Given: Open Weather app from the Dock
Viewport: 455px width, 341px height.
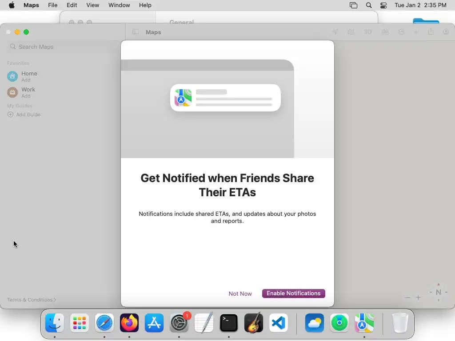Looking at the screenshot, I should pos(315,323).
